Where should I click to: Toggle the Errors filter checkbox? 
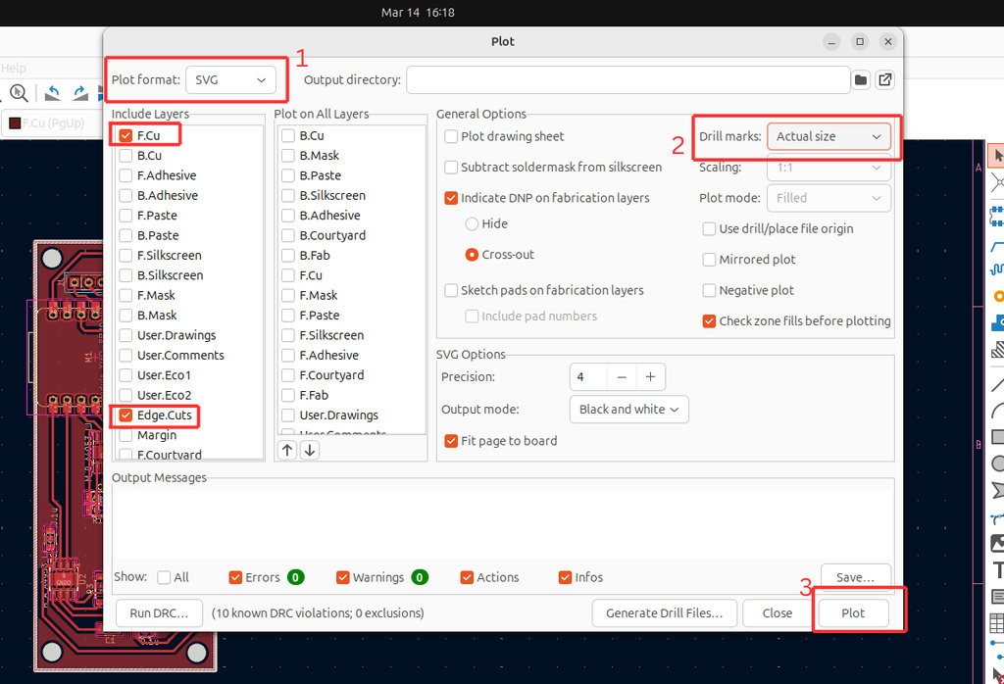(x=235, y=577)
